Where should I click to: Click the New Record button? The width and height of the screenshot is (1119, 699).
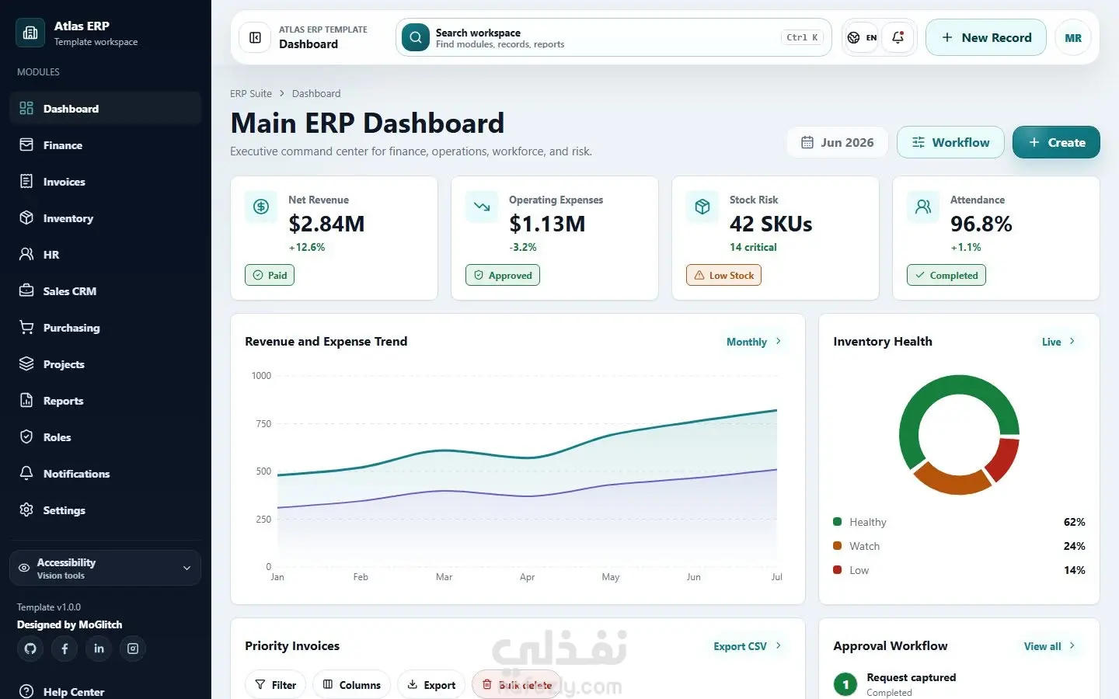[986, 37]
